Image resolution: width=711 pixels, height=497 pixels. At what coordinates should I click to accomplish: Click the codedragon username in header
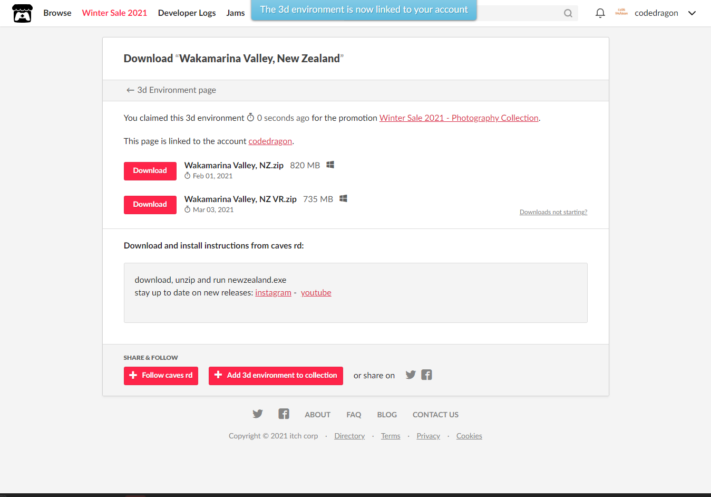(656, 13)
